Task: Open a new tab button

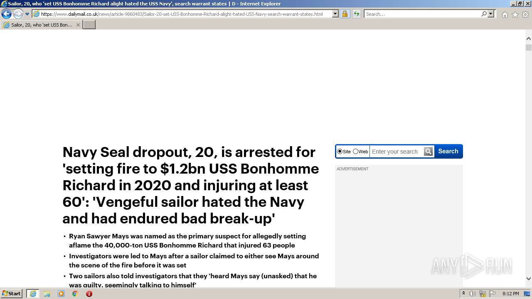Action: [89, 25]
